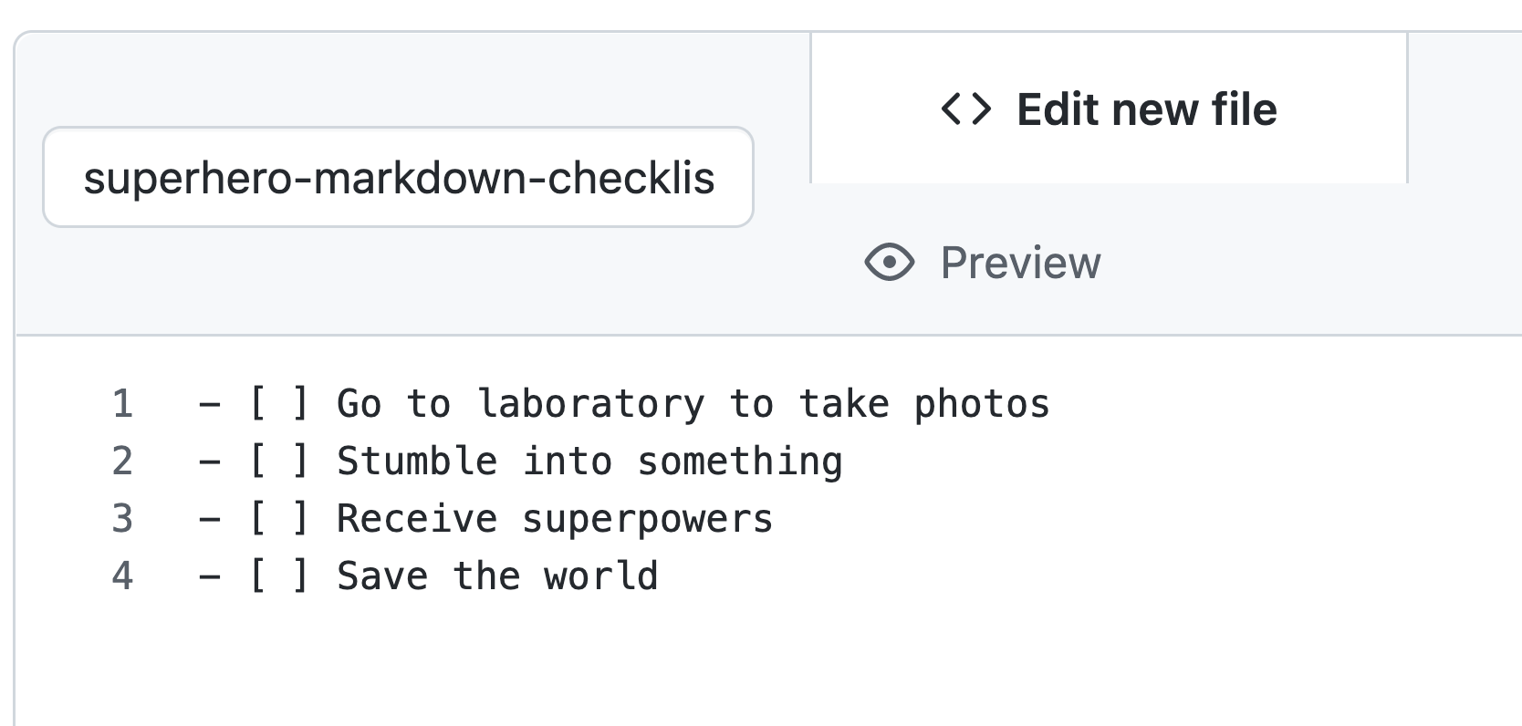The width and height of the screenshot is (1522, 726).
Task: Click the code brackets icon on Edit tab
Action: pos(965,109)
